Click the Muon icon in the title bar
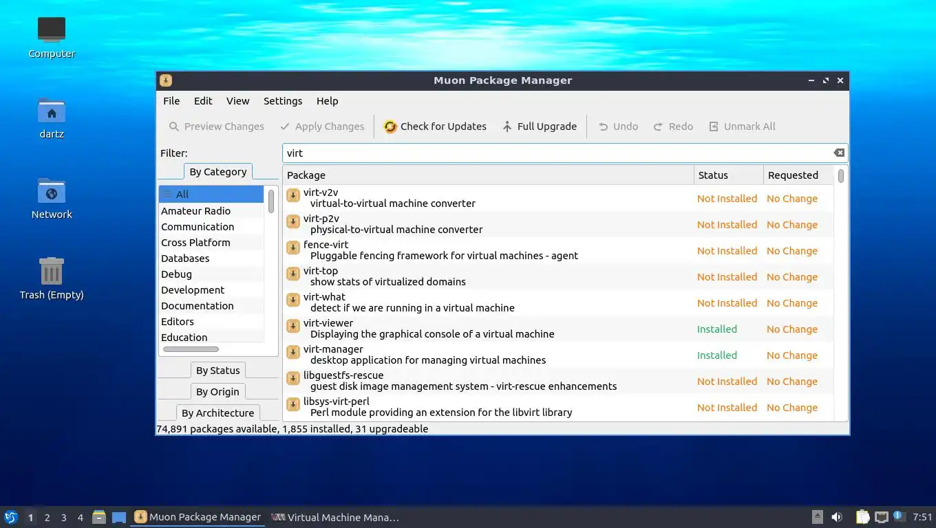The width and height of the screenshot is (936, 528). (x=166, y=80)
